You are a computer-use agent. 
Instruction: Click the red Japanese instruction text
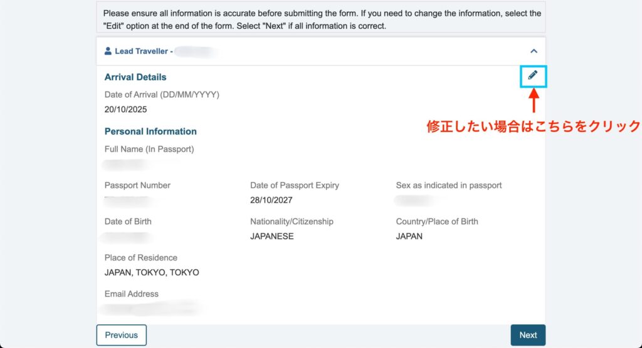pos(533,126)
